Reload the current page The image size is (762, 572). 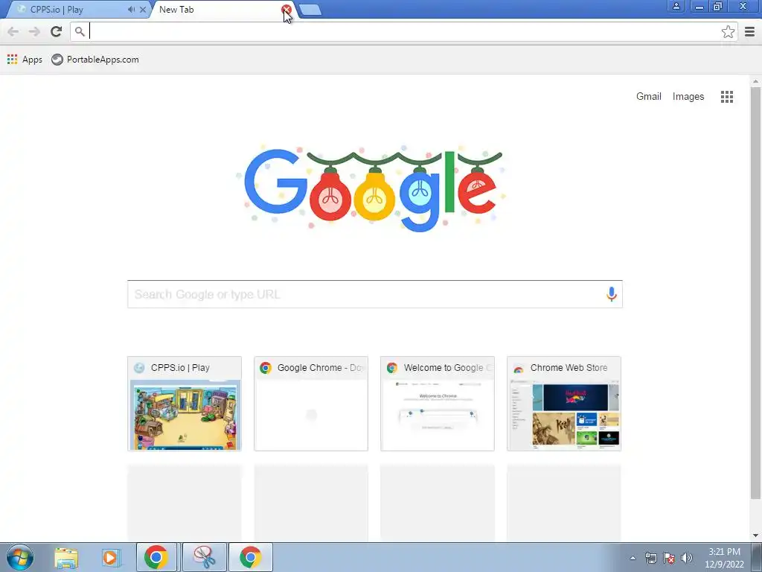click(57, 31)
